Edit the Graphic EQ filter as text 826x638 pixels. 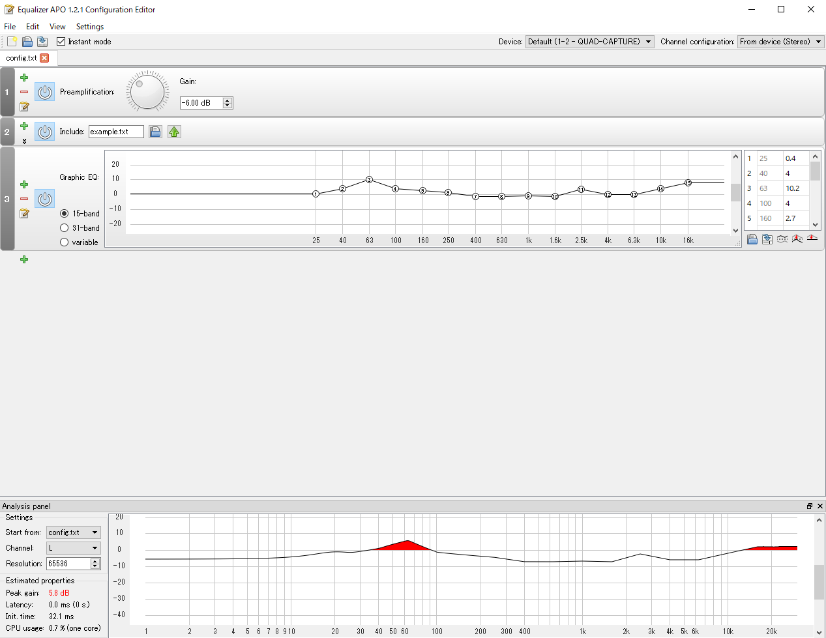[x=24, y=213]
